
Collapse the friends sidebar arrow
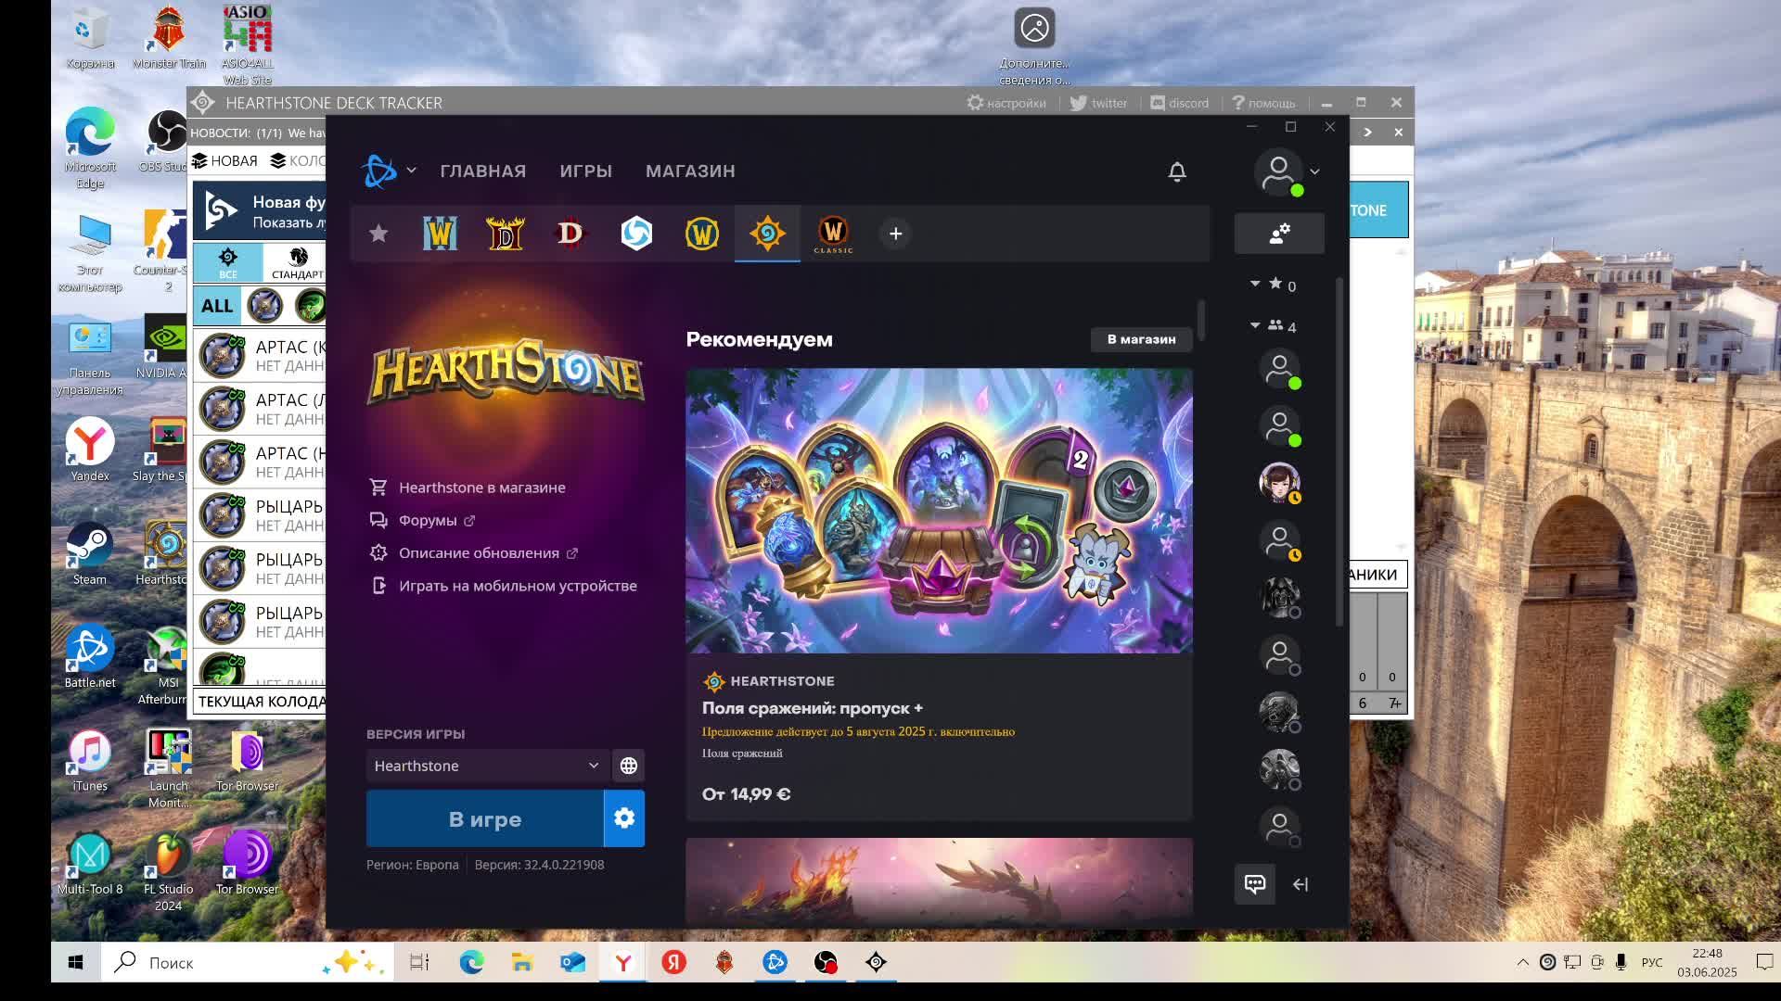(1301, 884)
